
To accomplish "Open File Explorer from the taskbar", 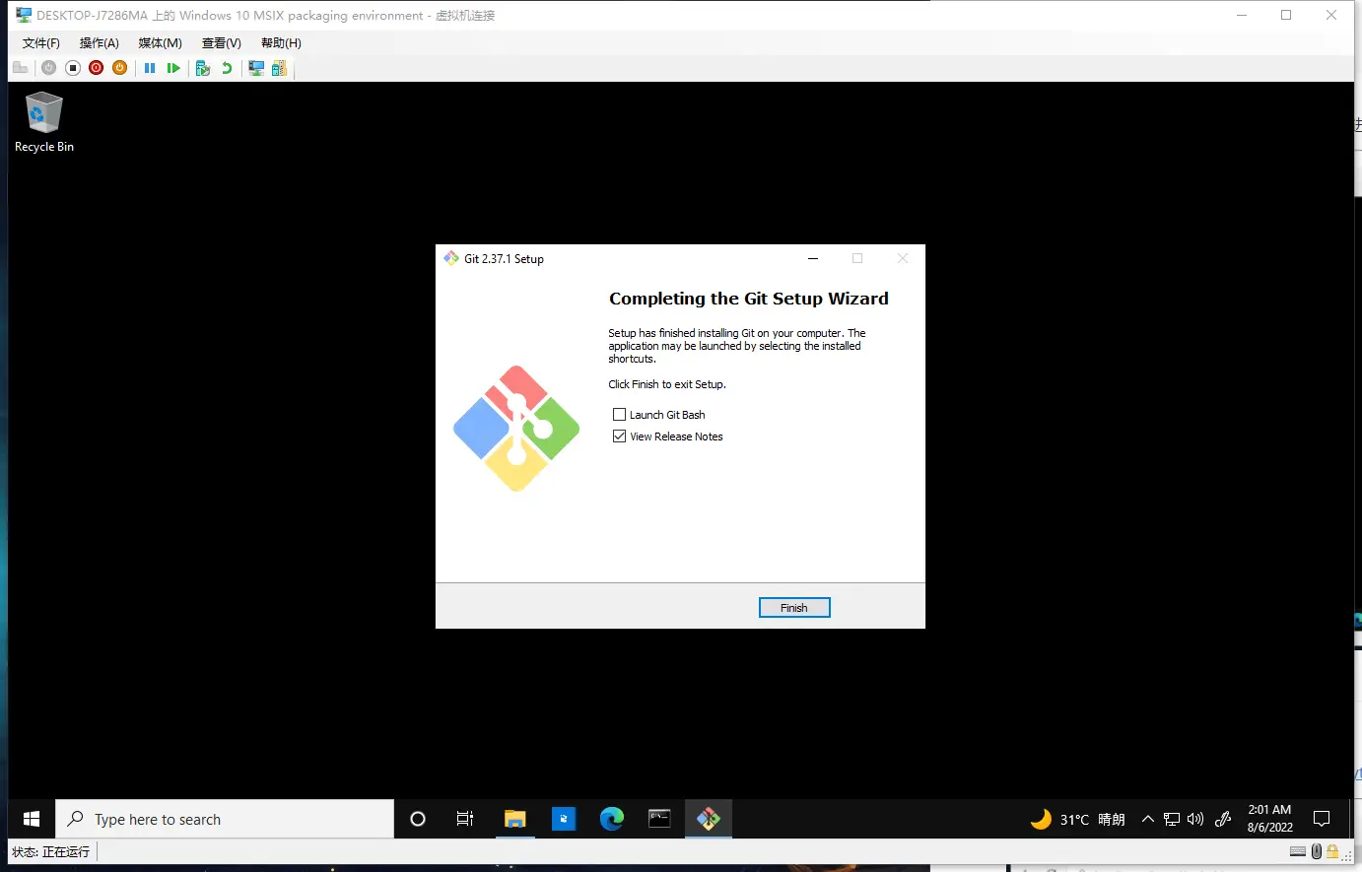I will [514, 819].
